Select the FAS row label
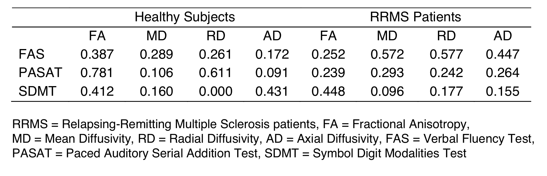 32,54
